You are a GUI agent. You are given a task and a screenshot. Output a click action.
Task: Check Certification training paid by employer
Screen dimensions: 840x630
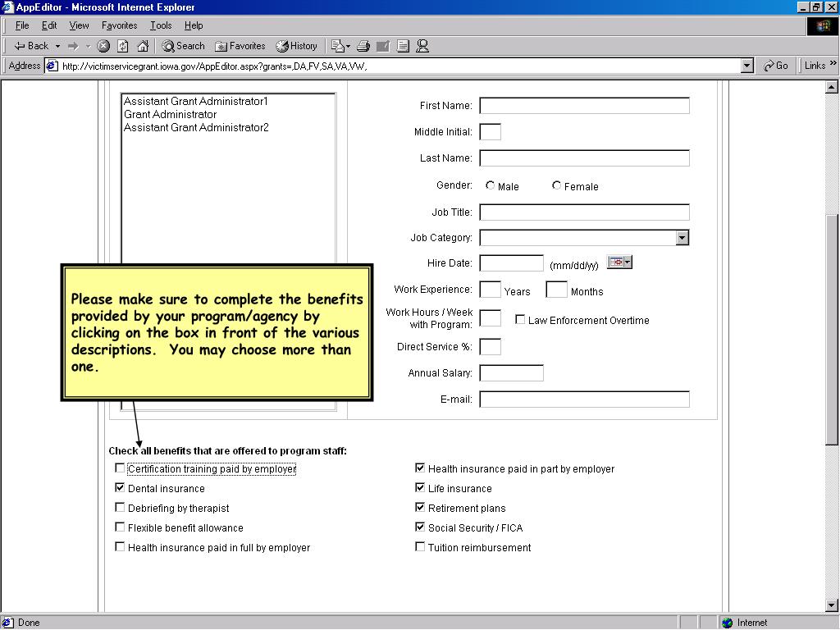tap(120, 468)
